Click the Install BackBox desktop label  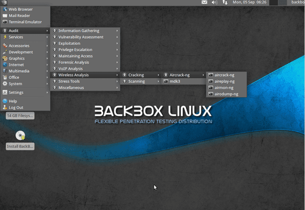(20, 146)
